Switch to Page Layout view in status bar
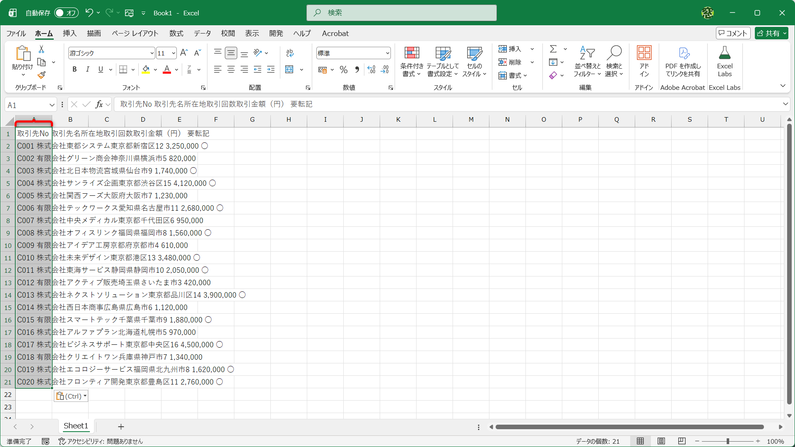795x447 pixels. pos(661,441)
